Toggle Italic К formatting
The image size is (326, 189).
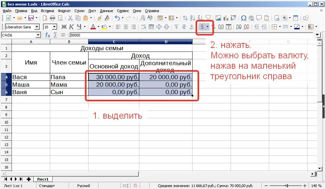pyautogui.click(x=72, y=27)
